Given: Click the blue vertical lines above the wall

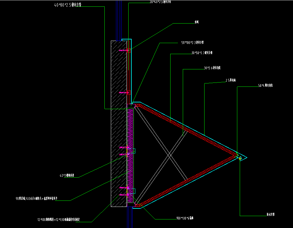Looking at the screenshot, I should (119, 20).
